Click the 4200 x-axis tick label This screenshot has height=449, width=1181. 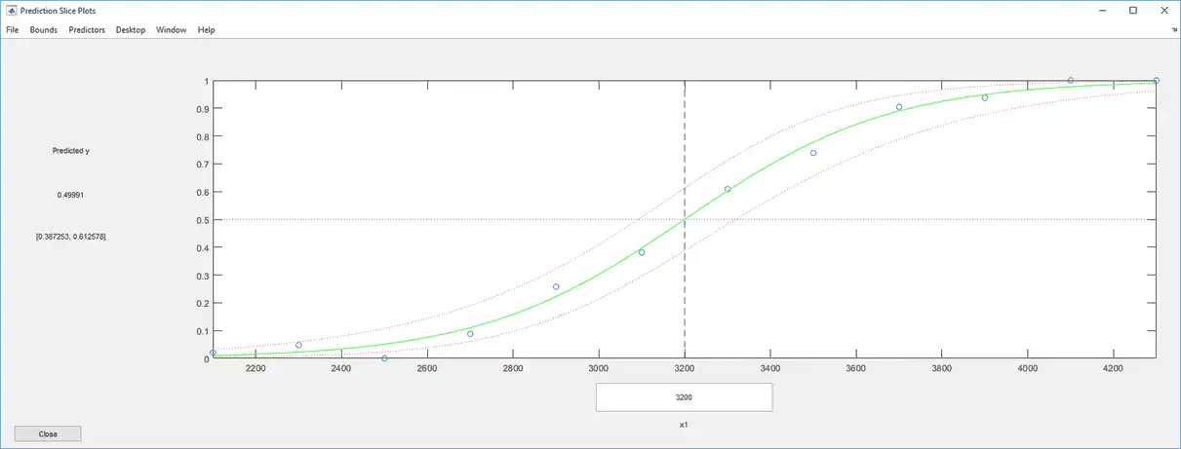(x=1114, y=369)
